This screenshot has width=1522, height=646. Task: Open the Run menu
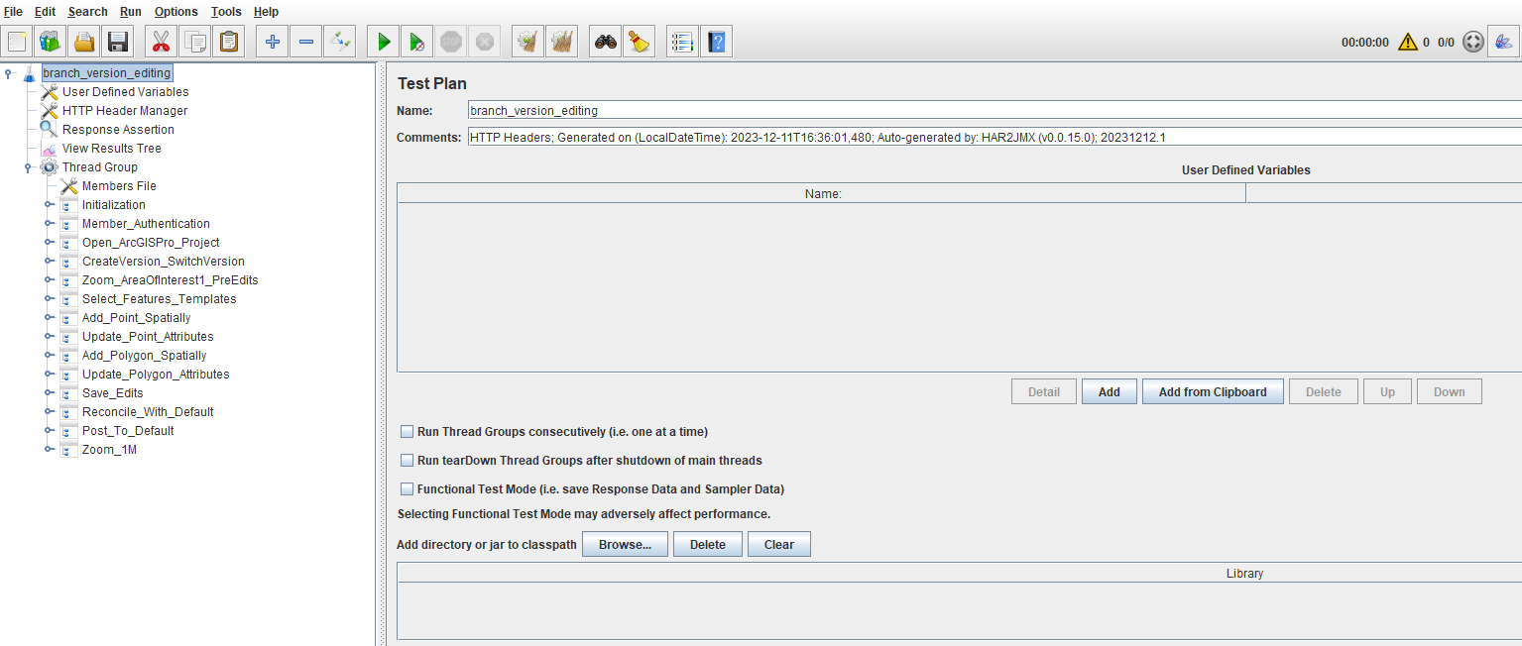point(131,12)
